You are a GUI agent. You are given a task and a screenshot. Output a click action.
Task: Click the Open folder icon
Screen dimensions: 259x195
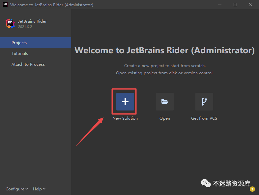point(165,102)
